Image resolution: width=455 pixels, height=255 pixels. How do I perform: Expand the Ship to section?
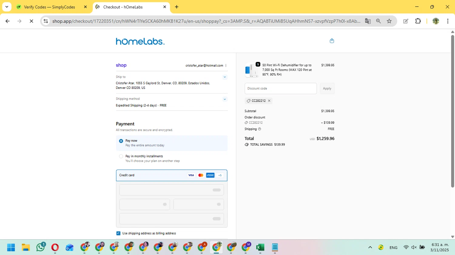pyautogui.click(x=225, y=77)
